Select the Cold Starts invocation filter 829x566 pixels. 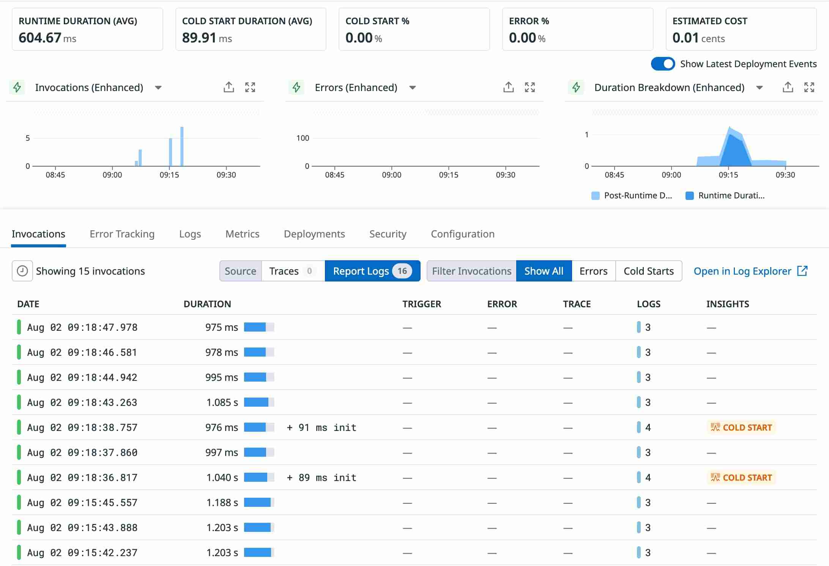[648, 271]
